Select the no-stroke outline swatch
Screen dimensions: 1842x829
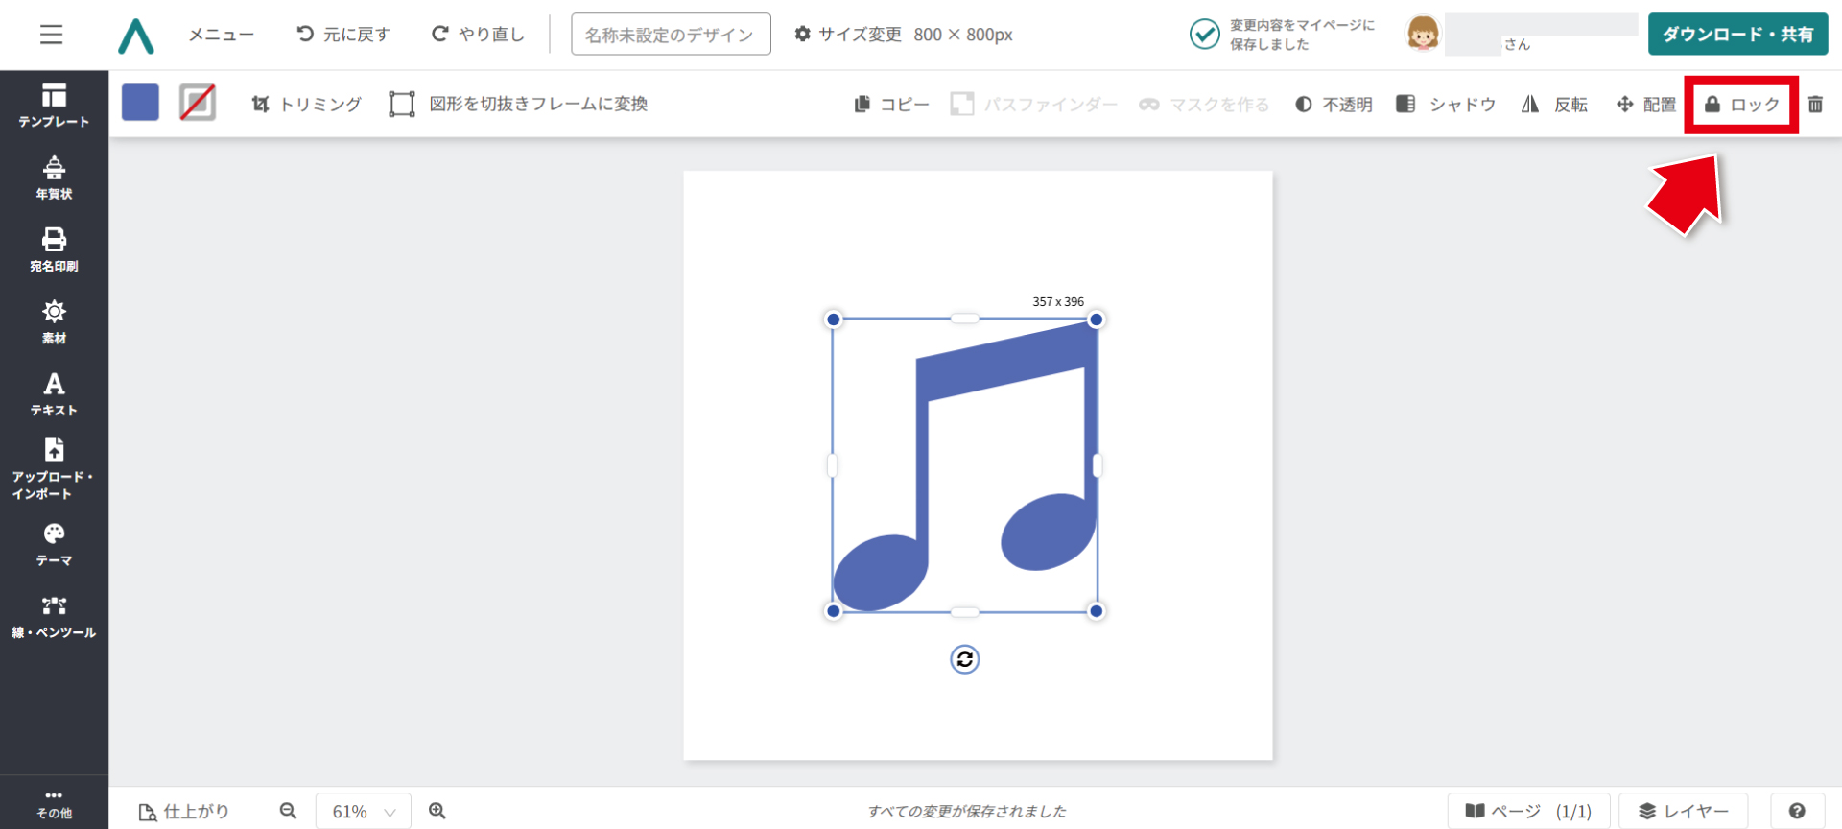[x=198, y=103]
